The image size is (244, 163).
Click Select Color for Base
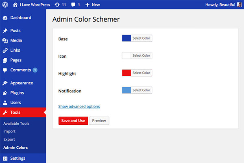pyautogui.click(x=142, y=38)
